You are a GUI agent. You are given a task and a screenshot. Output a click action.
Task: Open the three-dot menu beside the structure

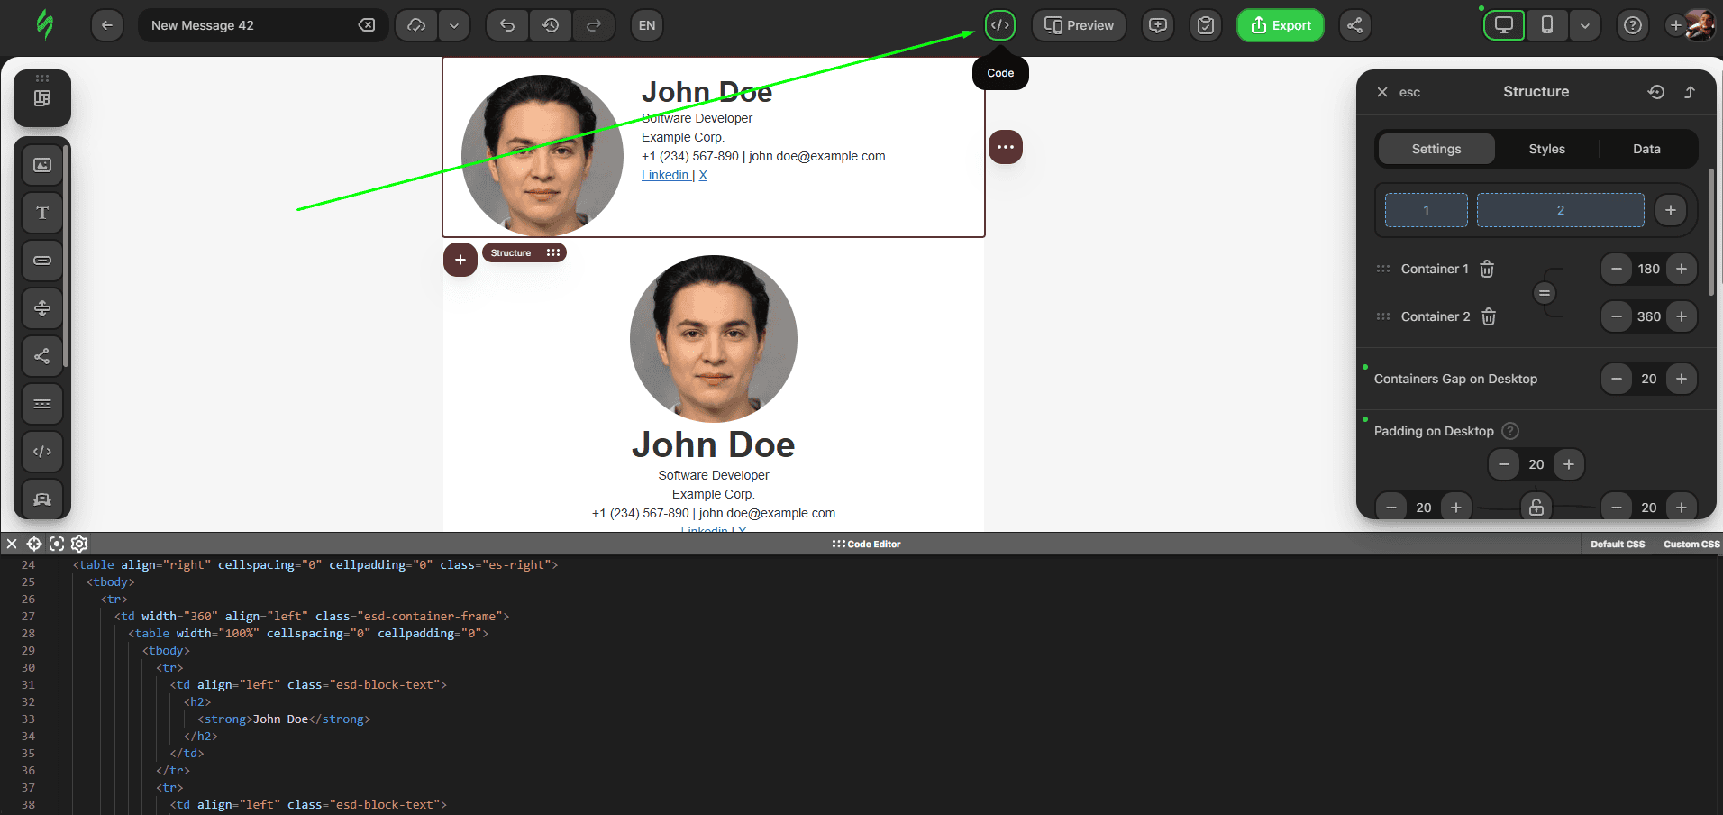pos(1006,147)
